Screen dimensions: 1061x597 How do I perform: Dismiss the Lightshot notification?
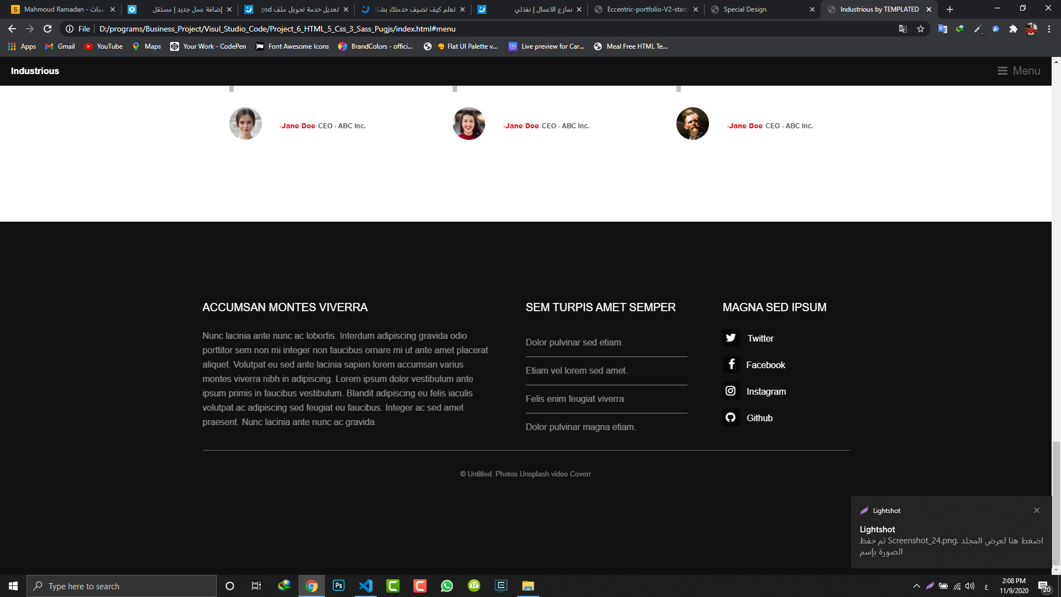tap(1037, 510)
